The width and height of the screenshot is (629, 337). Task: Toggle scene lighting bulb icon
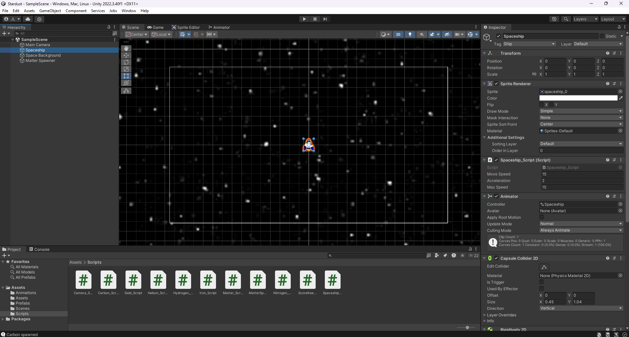point(410,34)
